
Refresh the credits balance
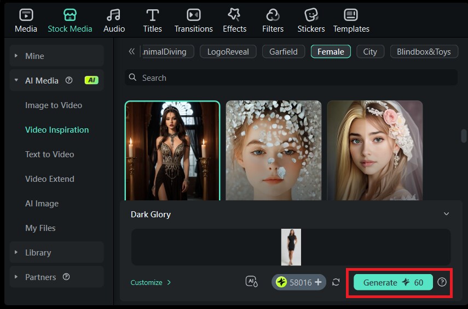point(336,282)
